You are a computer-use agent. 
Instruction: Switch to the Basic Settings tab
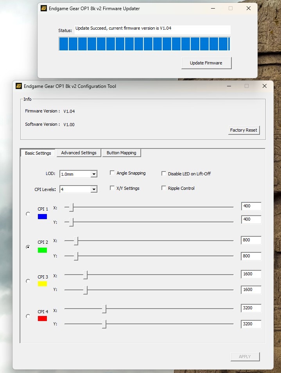pos(38,153)
